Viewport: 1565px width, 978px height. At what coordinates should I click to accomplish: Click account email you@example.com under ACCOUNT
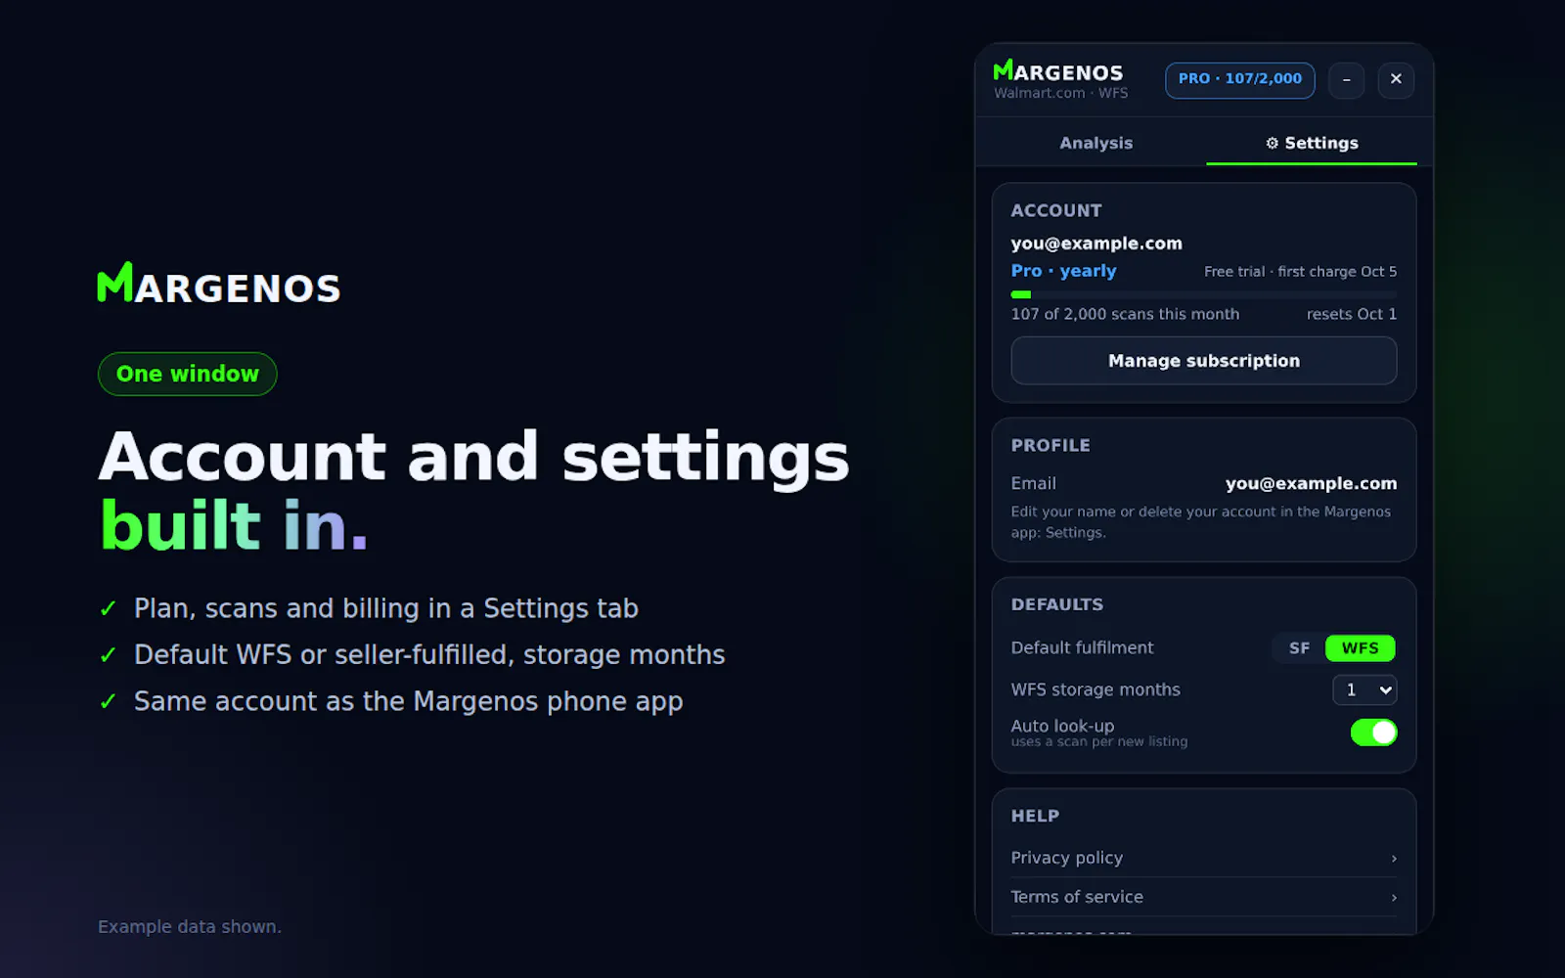click(1096, 244)
